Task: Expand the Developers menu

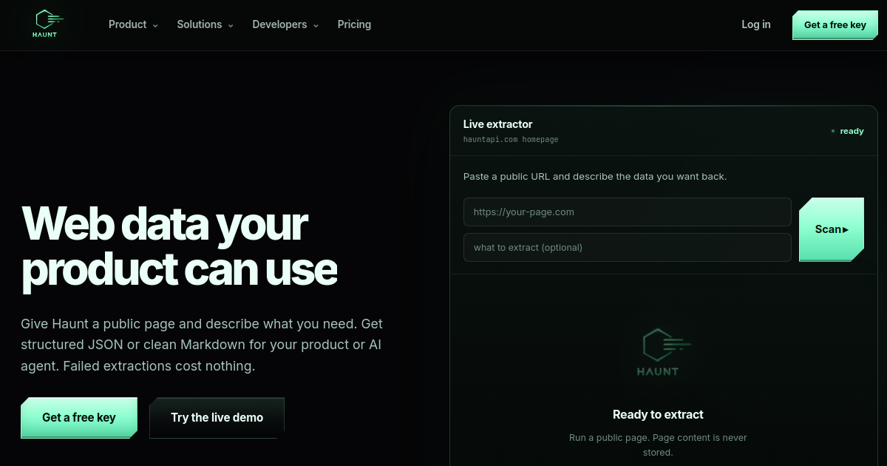Action: [x=285, y=24]
